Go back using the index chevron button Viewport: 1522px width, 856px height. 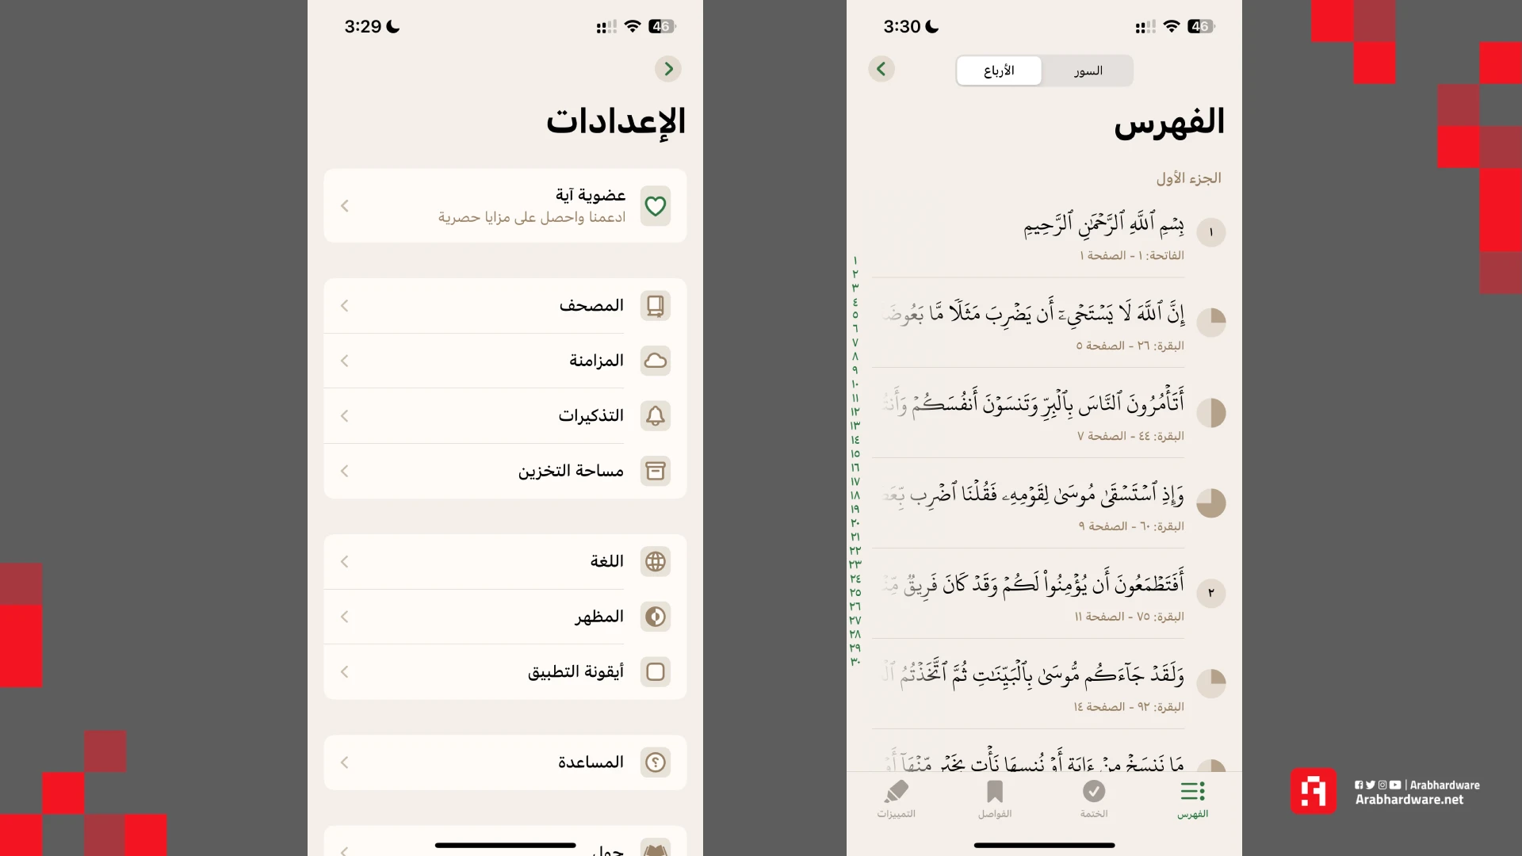(x=881, y=69)
